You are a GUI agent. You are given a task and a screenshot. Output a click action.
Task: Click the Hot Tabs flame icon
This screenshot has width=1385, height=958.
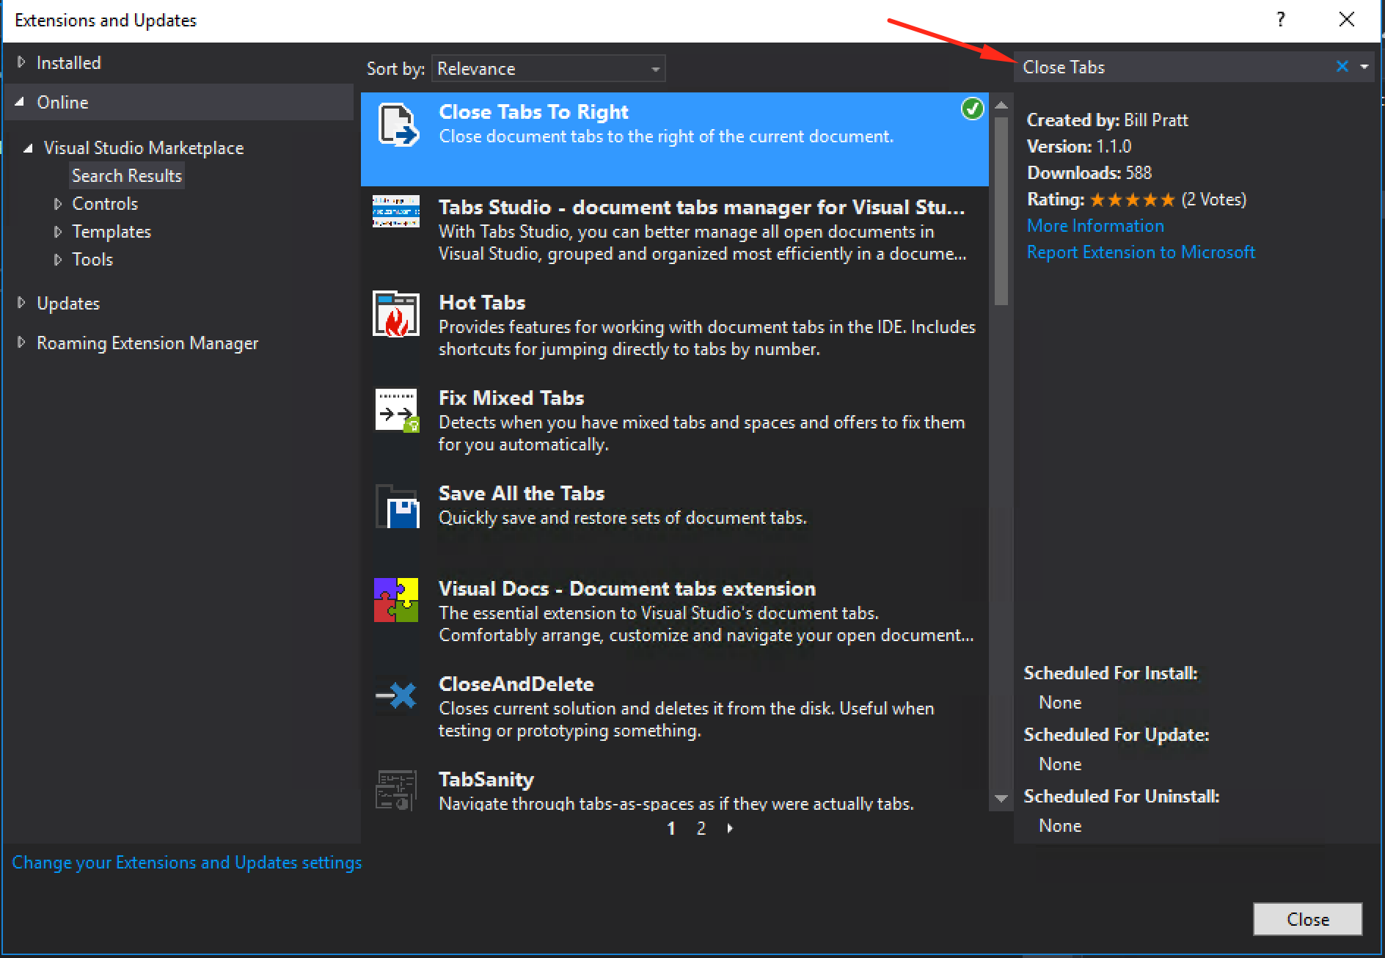tap(396, 314)
